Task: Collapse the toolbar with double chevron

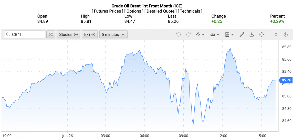Action: click(276, 35)
